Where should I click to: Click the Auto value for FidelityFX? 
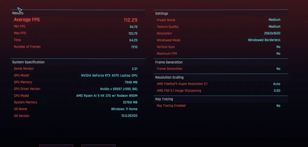[277, 84]
